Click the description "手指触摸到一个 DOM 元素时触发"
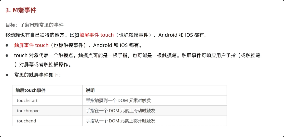Screen dimensions: 284x137 click(118, 100)
